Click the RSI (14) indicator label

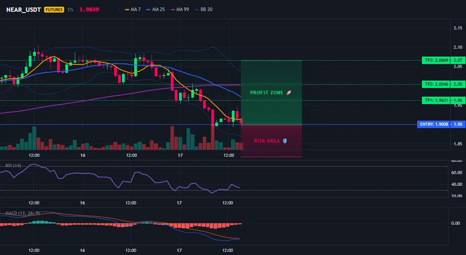[x=13, y=165]
